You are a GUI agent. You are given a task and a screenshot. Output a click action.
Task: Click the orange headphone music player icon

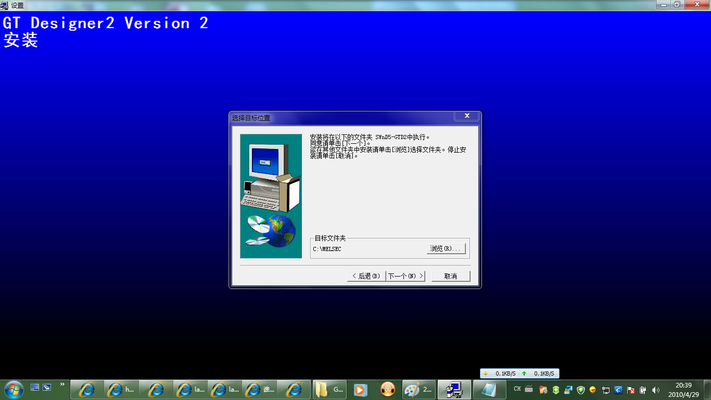coord(388,389)
